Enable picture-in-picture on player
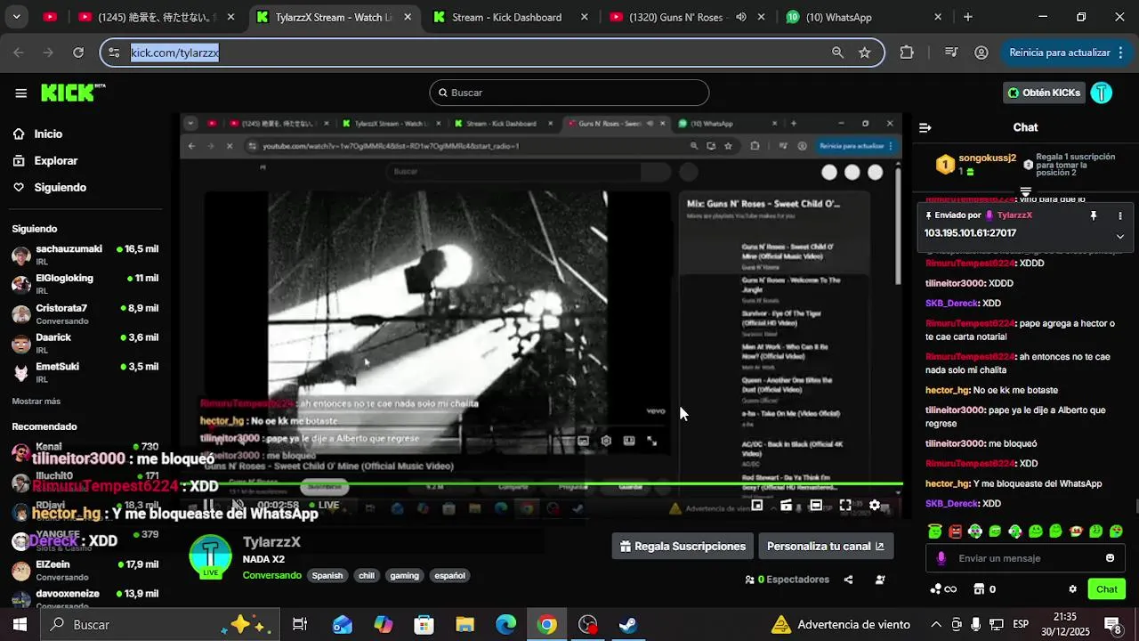The width and height of the screenshot is (1139, 641). (x=757, y=505)
